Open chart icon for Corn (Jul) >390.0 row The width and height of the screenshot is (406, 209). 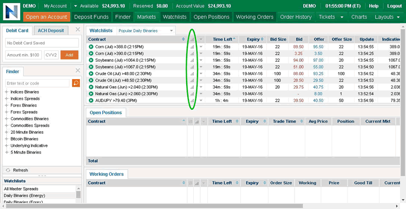click(192, 54)
